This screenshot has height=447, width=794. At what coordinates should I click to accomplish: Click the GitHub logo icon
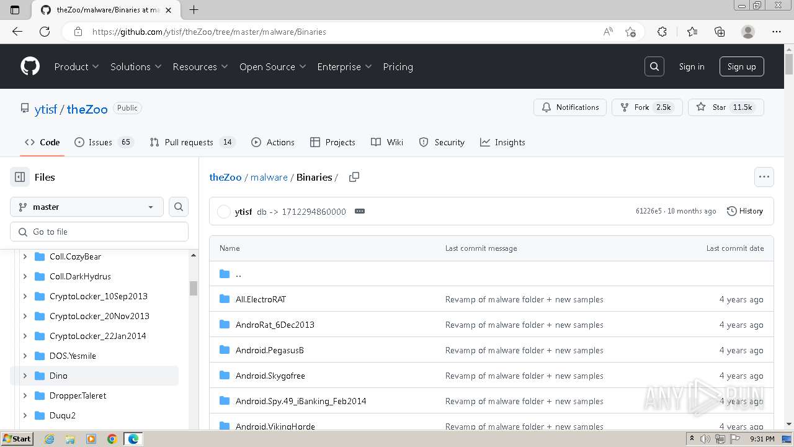30,66
